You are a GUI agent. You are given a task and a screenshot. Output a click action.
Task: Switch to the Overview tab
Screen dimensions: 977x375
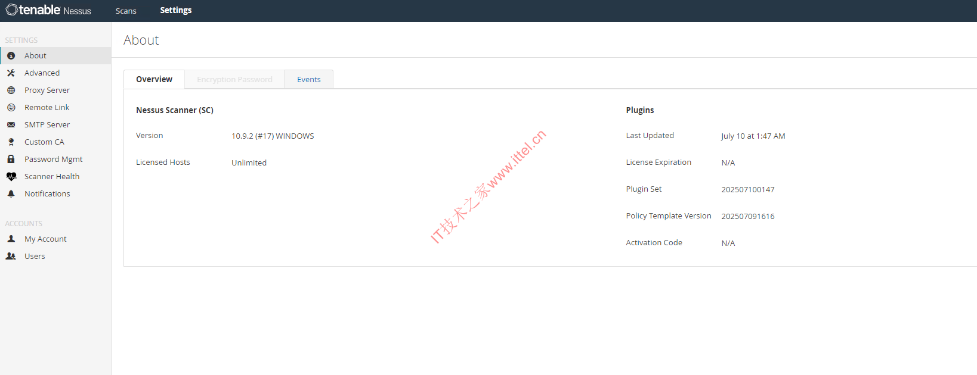pyautogui.click(x=154, y=79)
